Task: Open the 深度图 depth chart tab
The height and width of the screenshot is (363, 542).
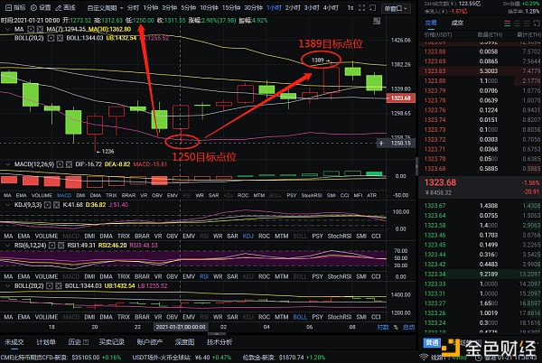Action: 184,342
